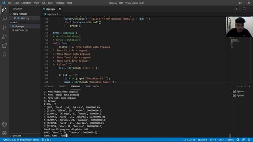Select alpro.py under Open Editors

(25, 18)
